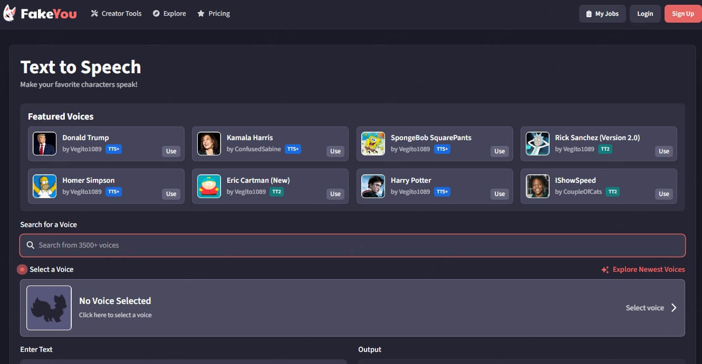This screenshot has width=702, height=364.
Task: Click the voice search input field
Action: [x=352, y=245]
